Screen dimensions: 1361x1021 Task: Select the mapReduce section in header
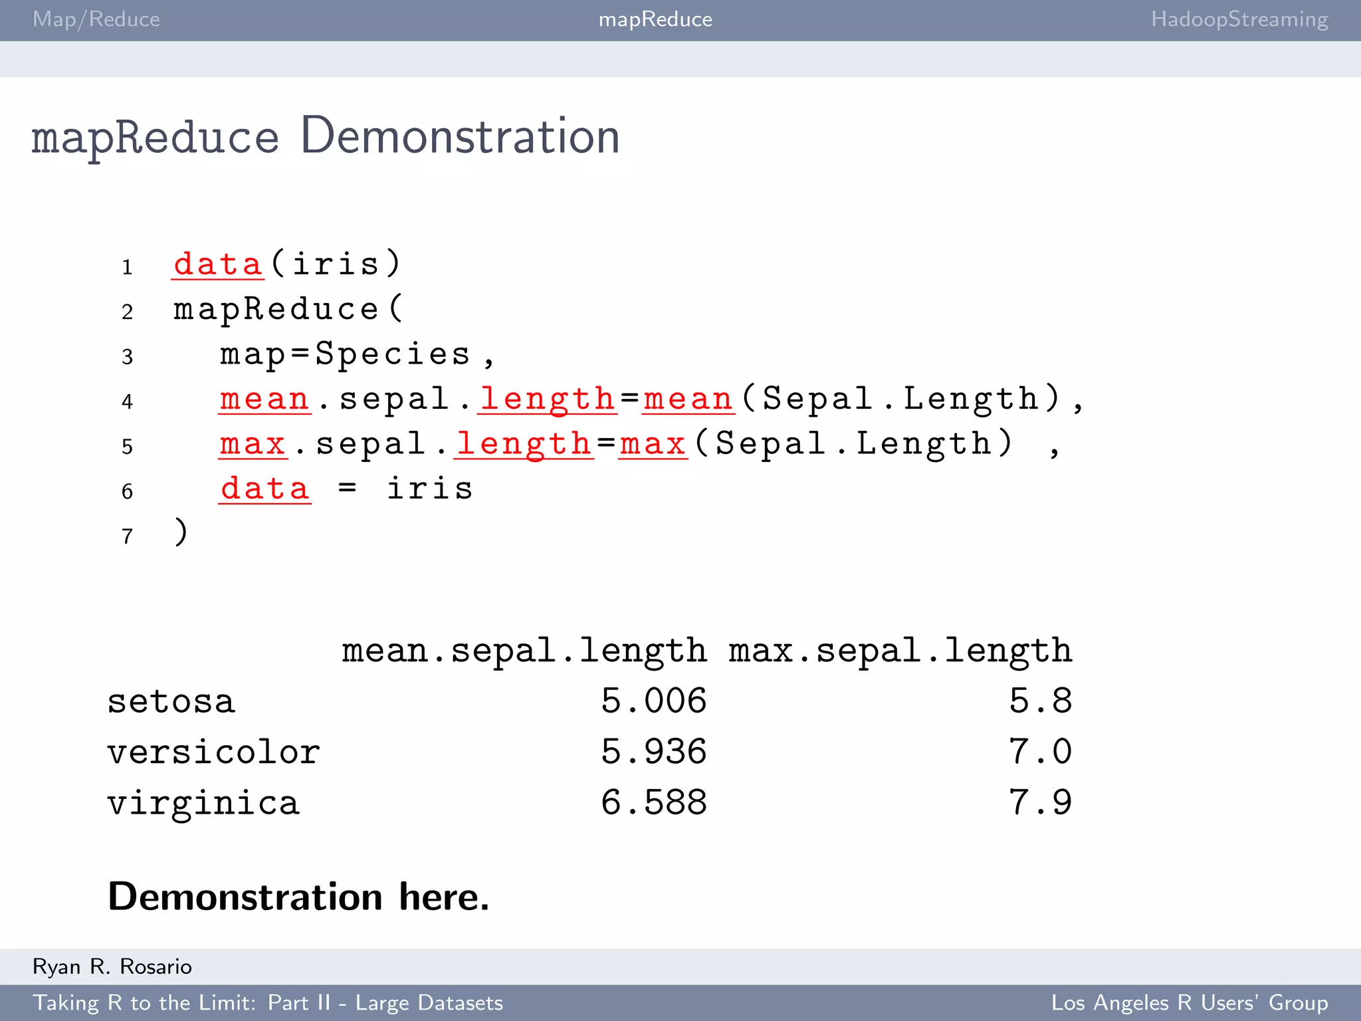pyautogui.click(x=655, y=20)
